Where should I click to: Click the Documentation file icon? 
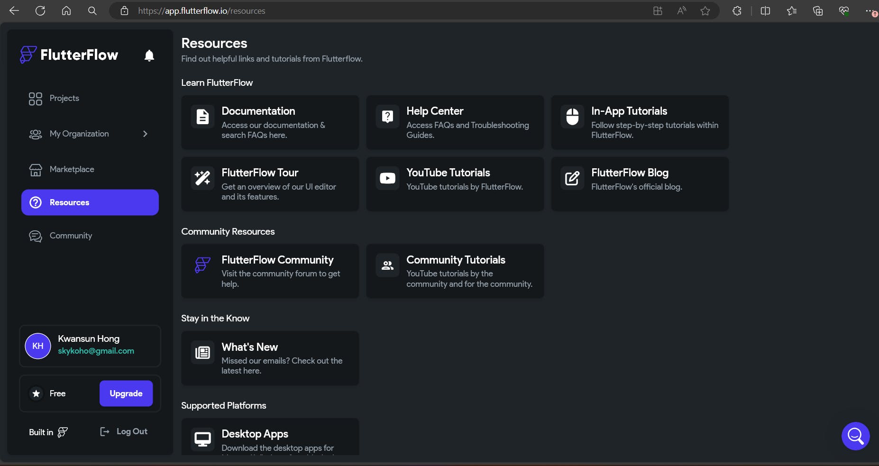[202, 116]
